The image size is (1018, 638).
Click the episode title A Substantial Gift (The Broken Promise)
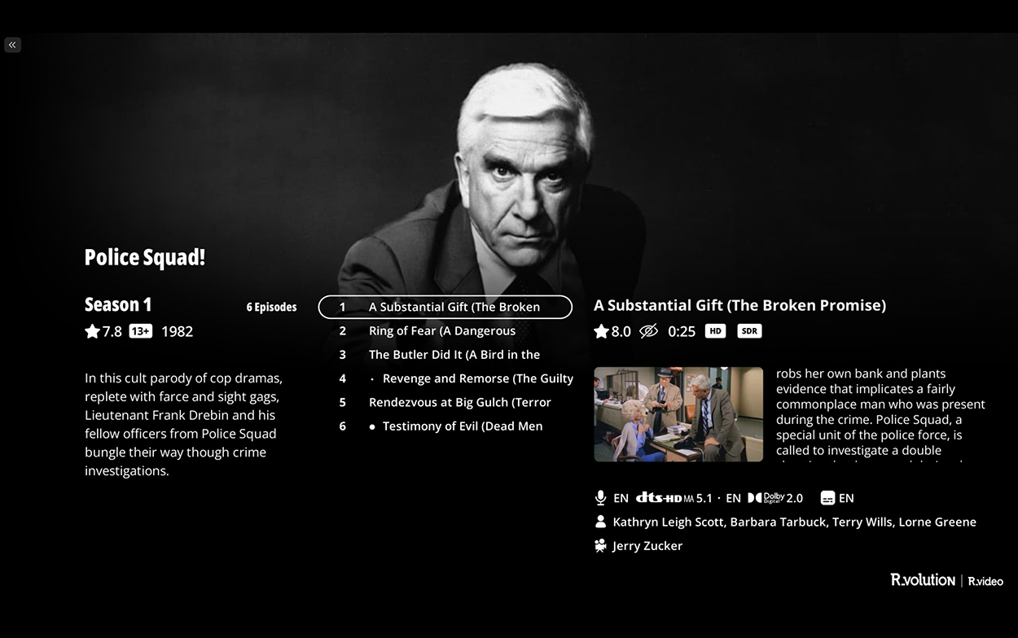tap(739, 305)
